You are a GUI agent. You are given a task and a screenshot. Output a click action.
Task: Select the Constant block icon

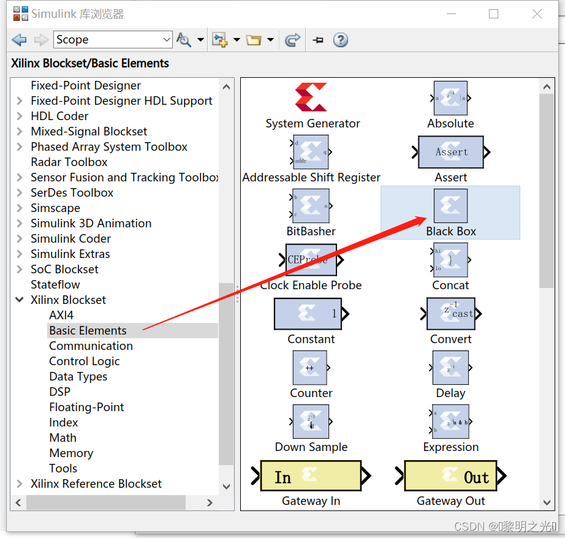[311, 314]
